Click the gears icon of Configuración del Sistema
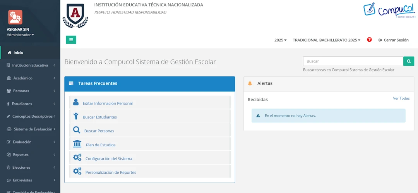Viewport: 418px width, 193px height. point(77,157)
